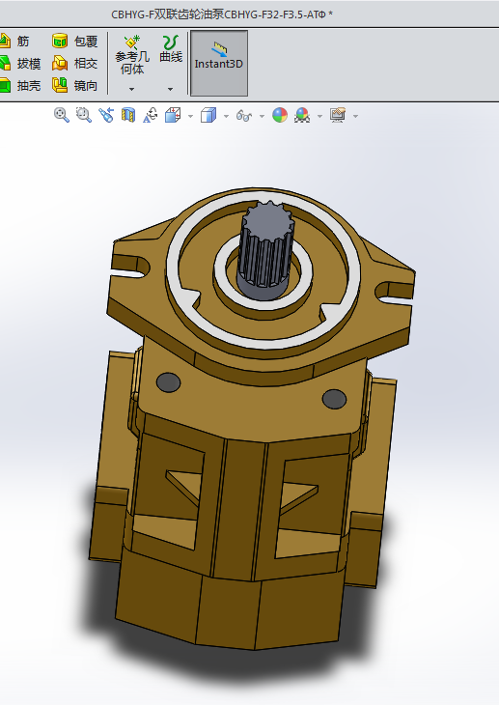
Task: Open the dropdown arrow next to Display Style
Action: [x=226, y=116]
